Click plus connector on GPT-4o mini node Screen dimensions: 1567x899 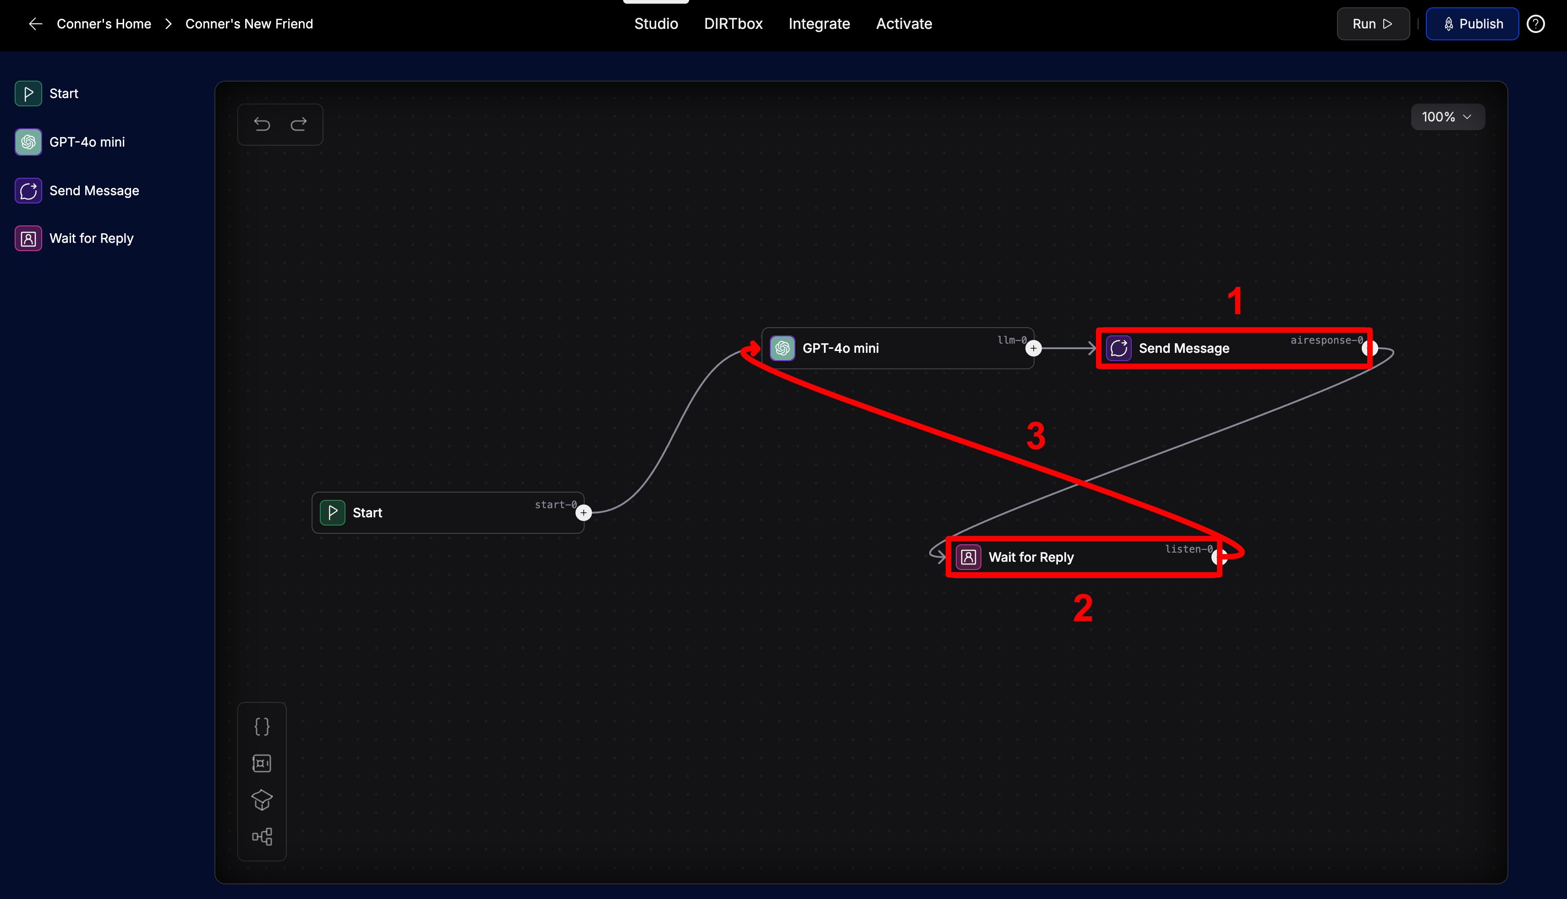(x=1033, y=348)
